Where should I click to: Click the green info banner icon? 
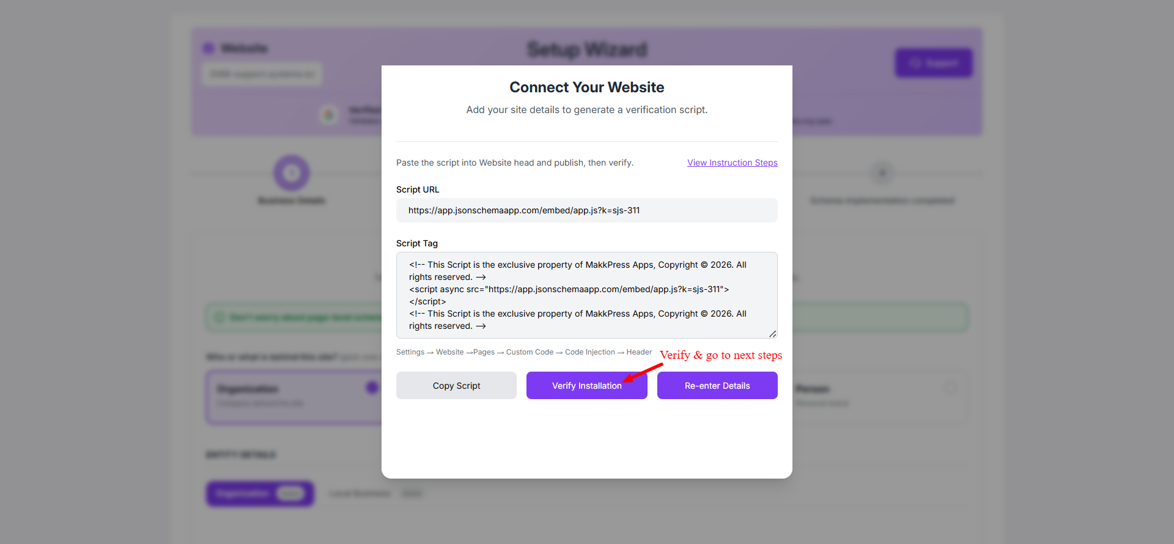219,317
